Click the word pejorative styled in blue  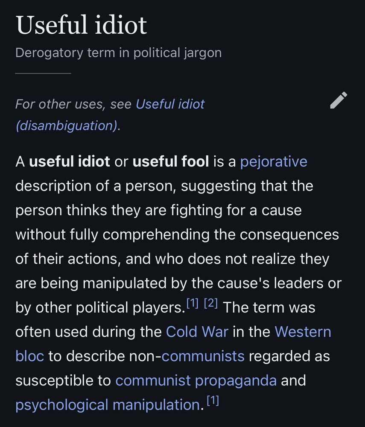[x=273, y=161]
